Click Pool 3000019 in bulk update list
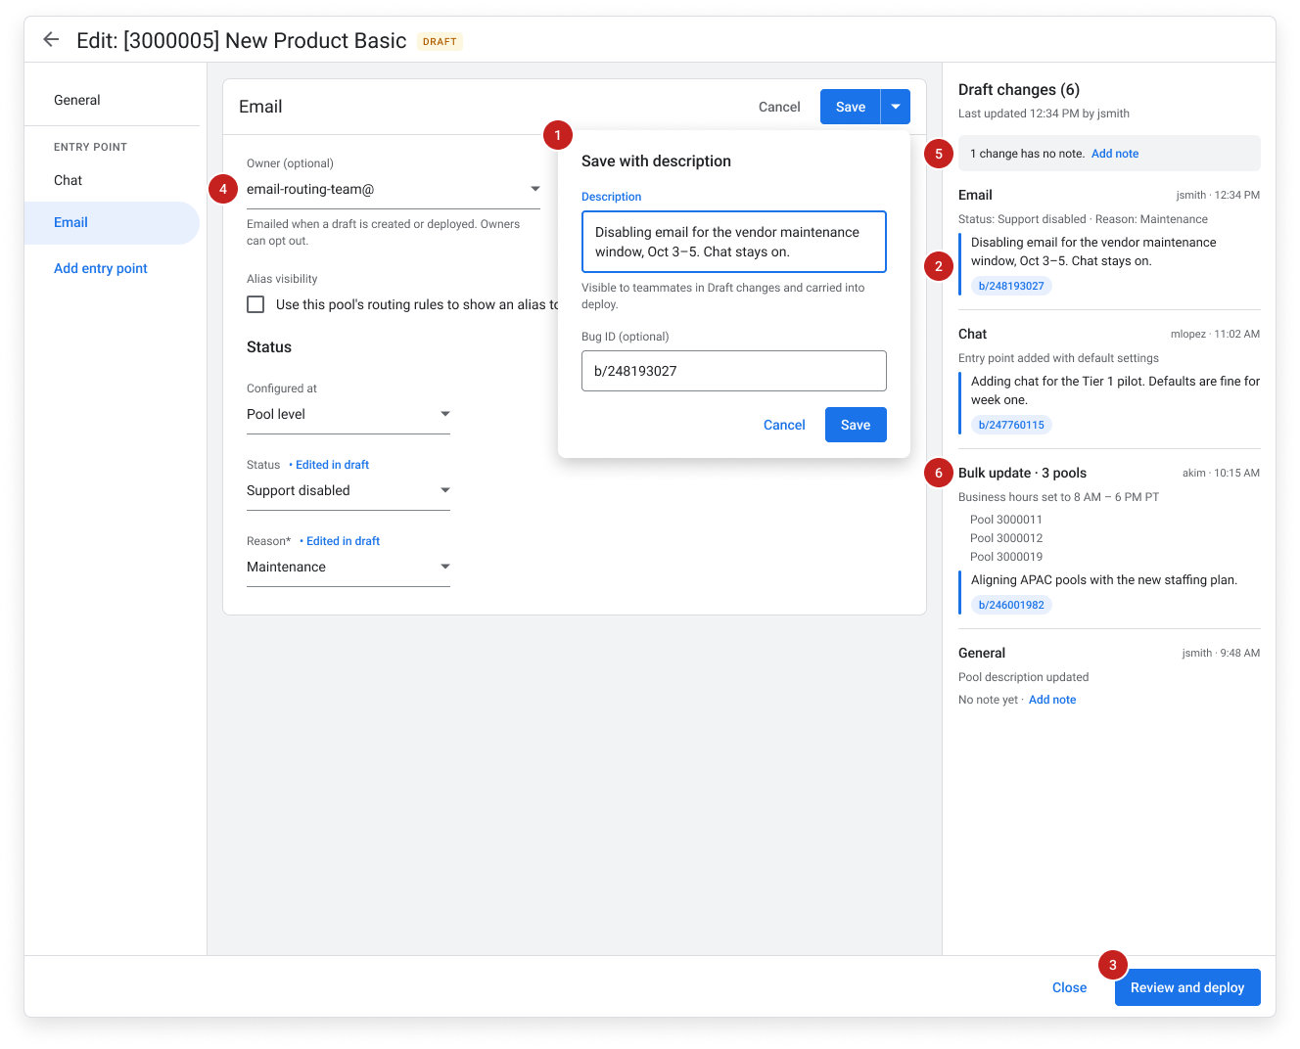Viewport: 1300px width, 1049px height. [x=1006, y=557]
